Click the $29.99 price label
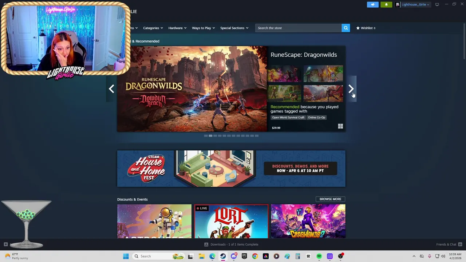This screenshot has width=466, height=262. coord(276,128)
